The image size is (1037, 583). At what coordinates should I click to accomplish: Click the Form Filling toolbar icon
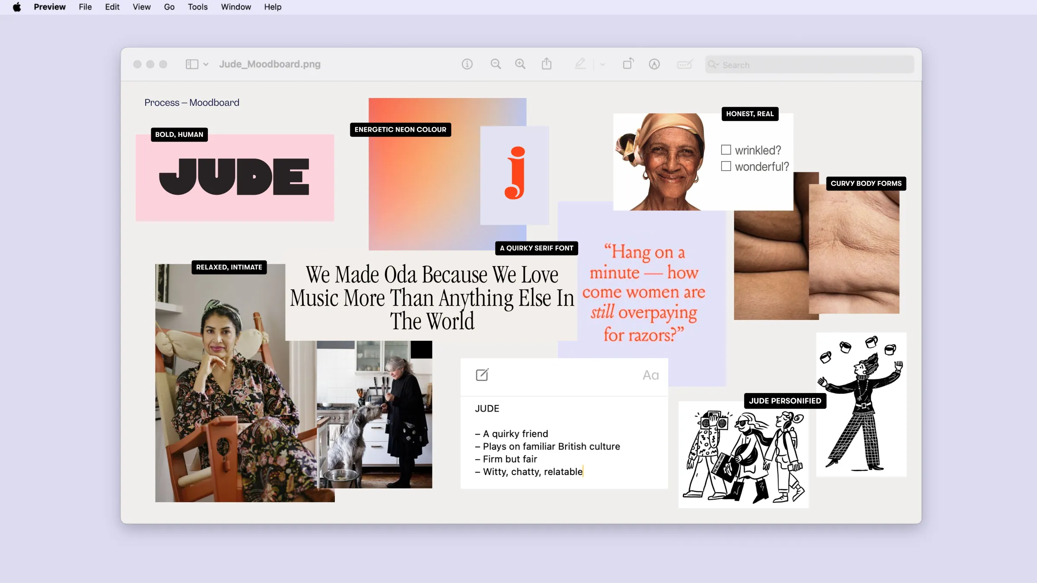[x=685, y=64]
